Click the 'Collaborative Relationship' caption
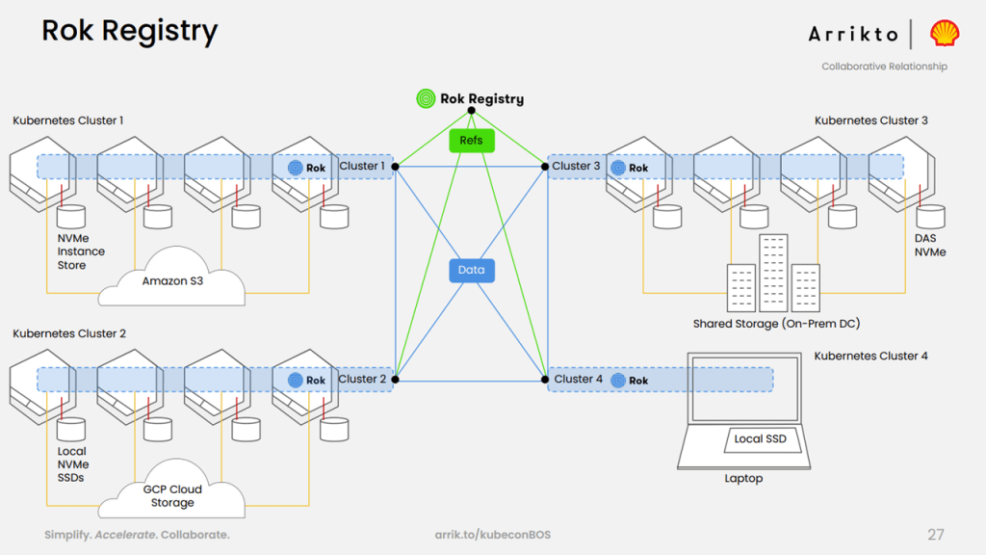The width and height of the screenshot is (986, 555). click(884, 66)
